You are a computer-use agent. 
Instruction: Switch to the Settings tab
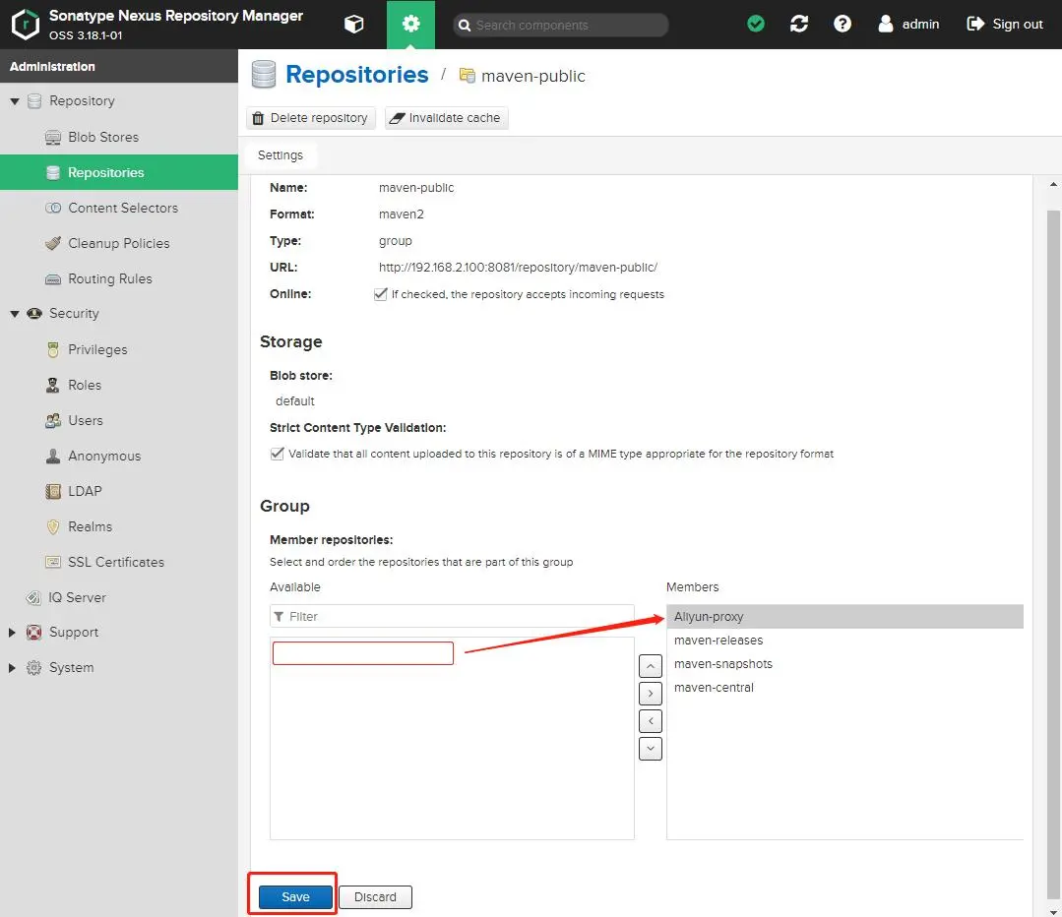pyautogui.click(x=280, y=154)
